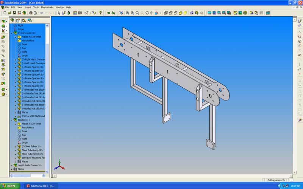Click the Windows Start button
The image size is (303, 189).
[10, 186]
